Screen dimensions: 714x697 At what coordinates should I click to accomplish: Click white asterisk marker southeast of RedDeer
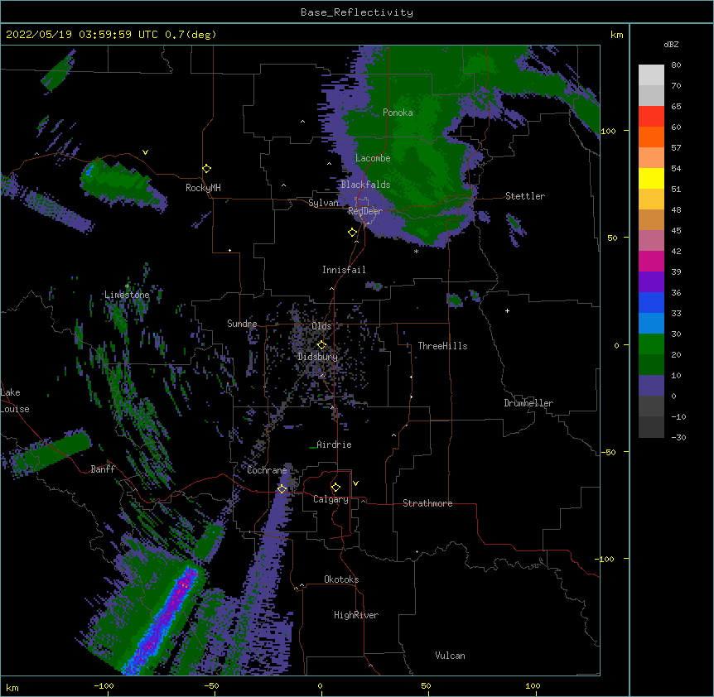(x=416, y=251)
